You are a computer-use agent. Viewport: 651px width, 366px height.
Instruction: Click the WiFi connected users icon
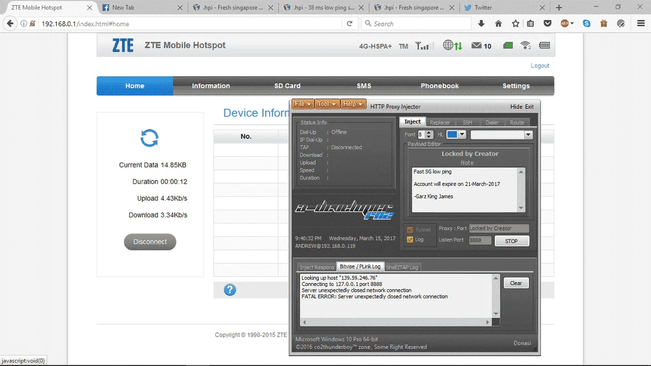click(x=525, y=46)
